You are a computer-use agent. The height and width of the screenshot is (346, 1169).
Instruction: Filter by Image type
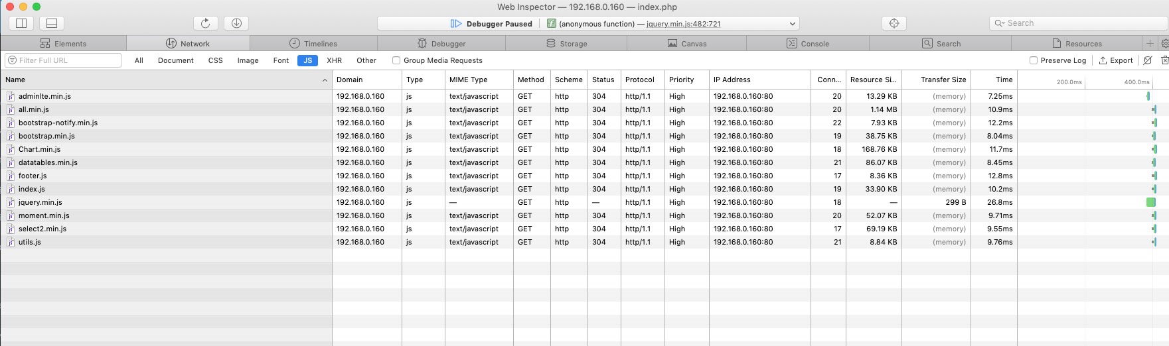[248, 60]
